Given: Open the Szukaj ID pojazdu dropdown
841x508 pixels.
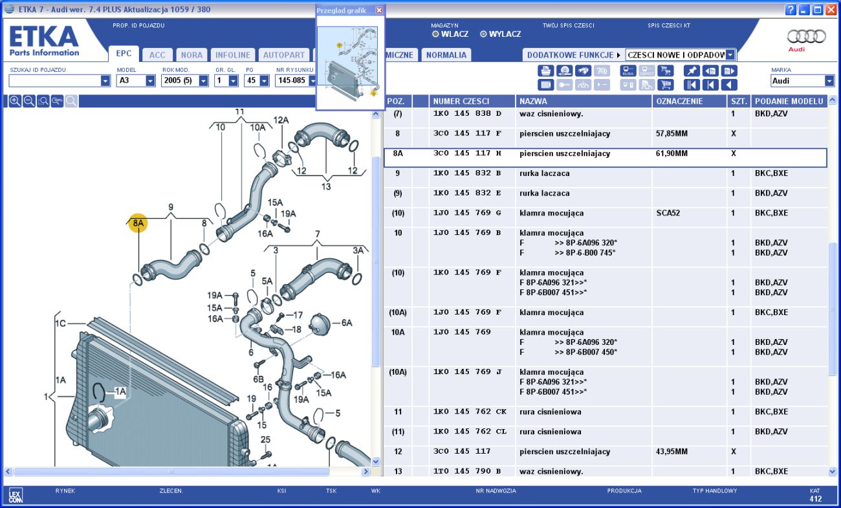Looking at the screenshot, I should click(x=105, y=81).
